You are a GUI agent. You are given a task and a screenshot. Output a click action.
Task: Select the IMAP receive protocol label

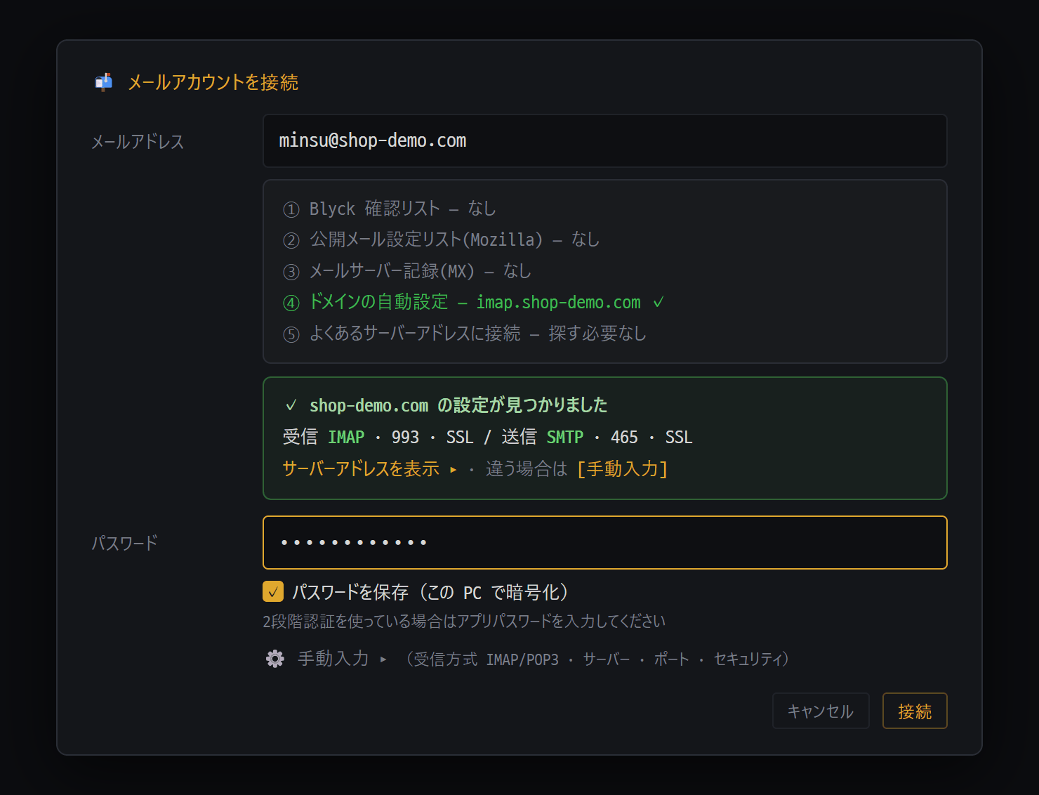(346, 437)
